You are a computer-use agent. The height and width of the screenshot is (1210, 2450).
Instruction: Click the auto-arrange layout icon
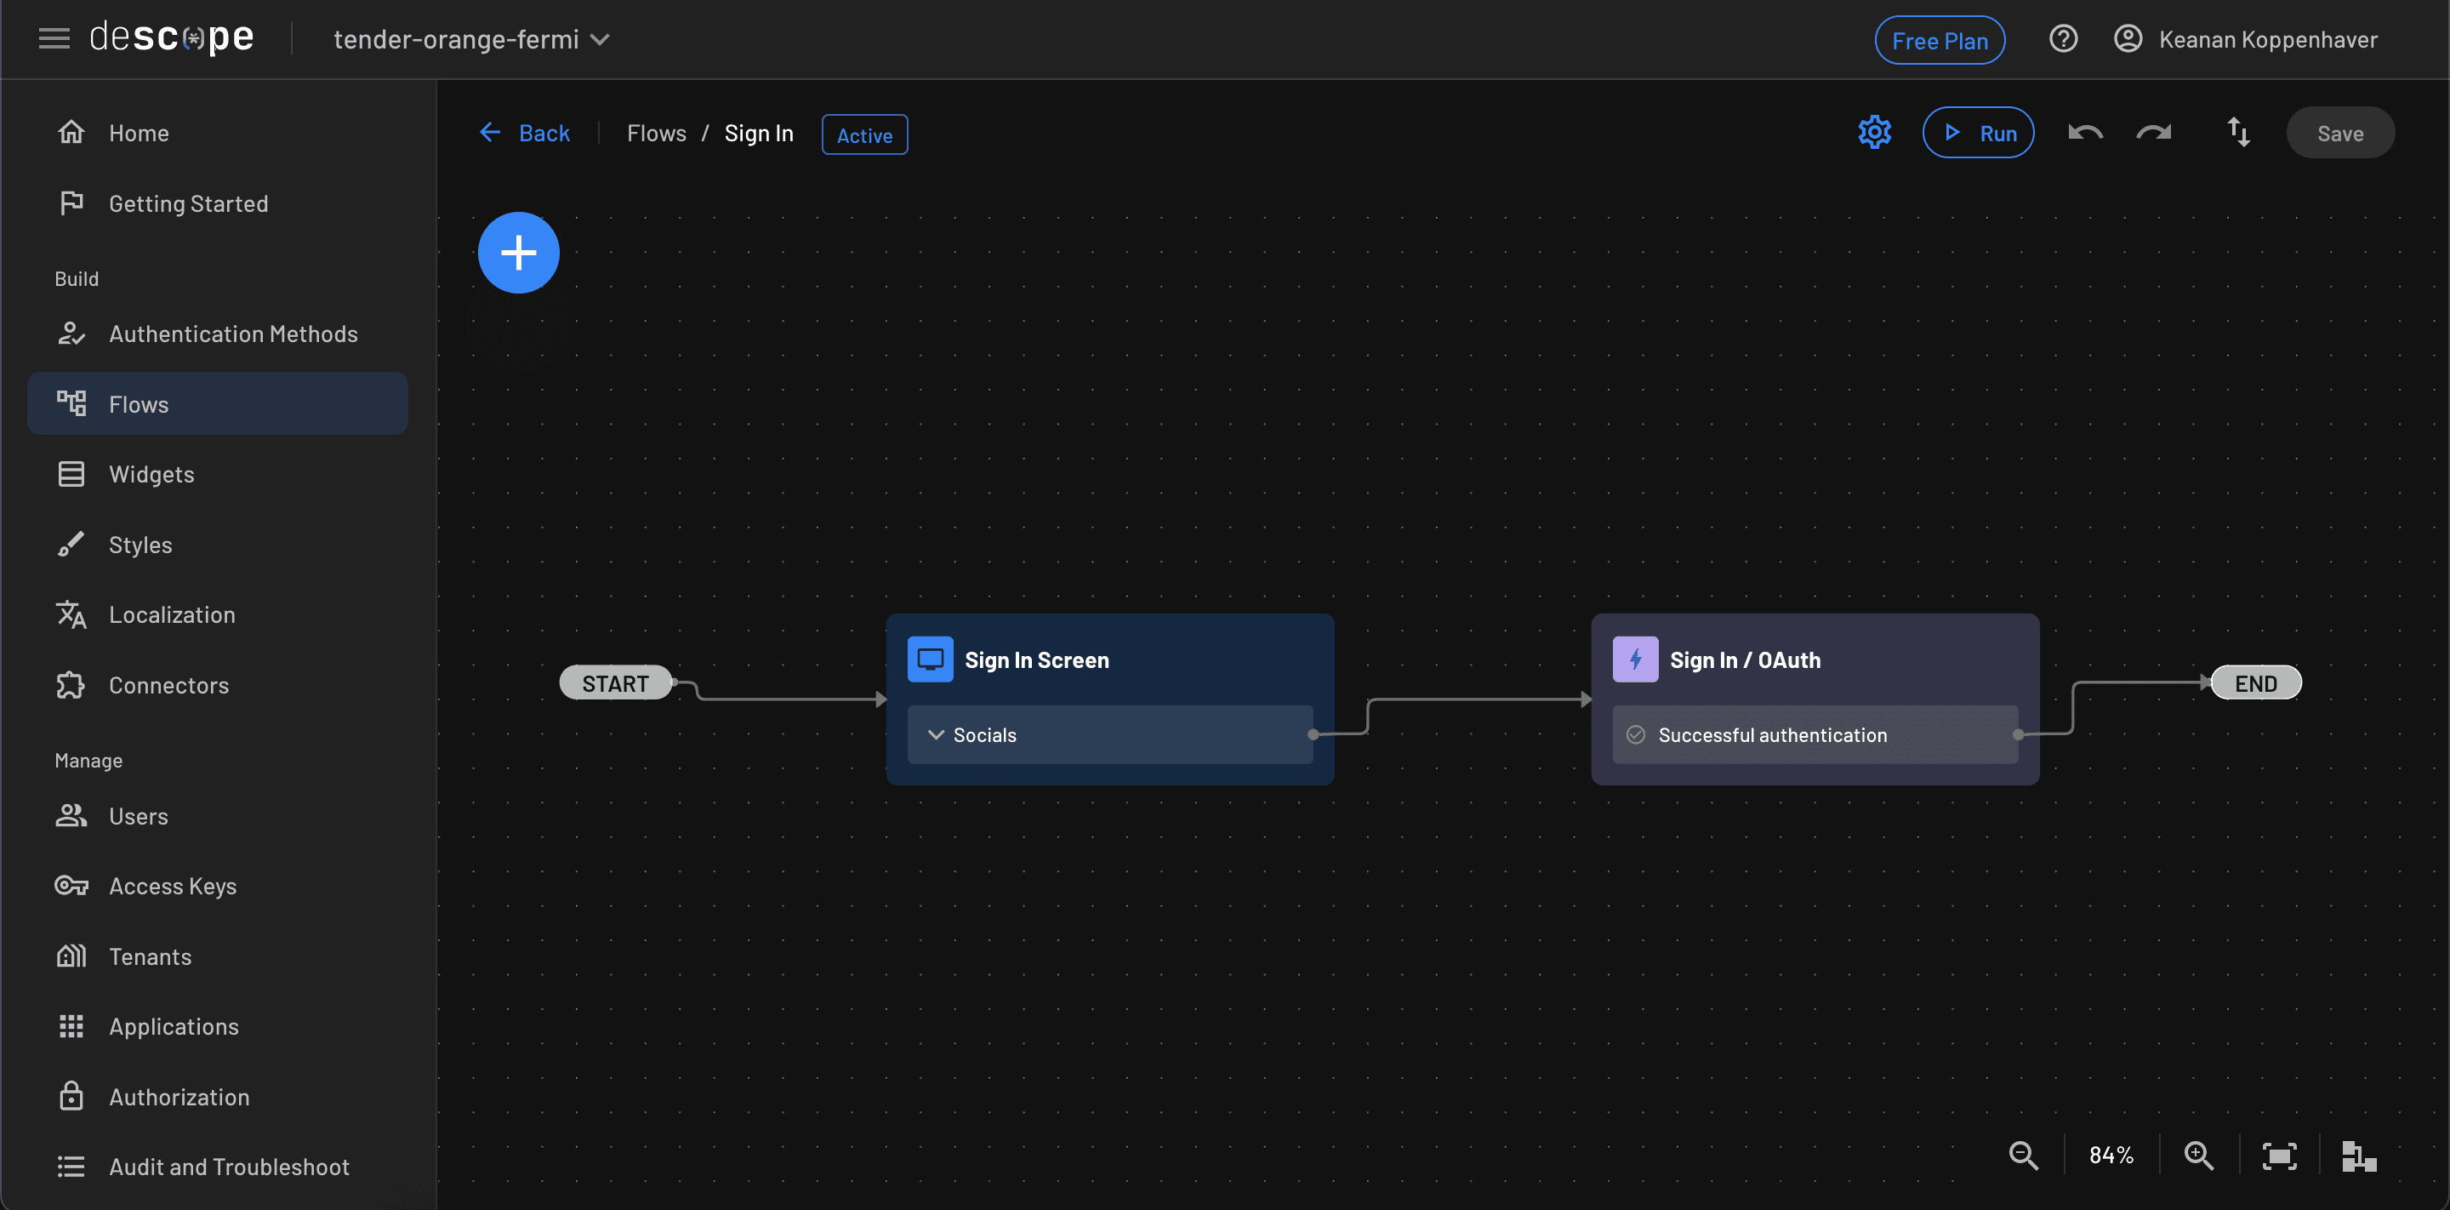[x=2359, y=1155]
